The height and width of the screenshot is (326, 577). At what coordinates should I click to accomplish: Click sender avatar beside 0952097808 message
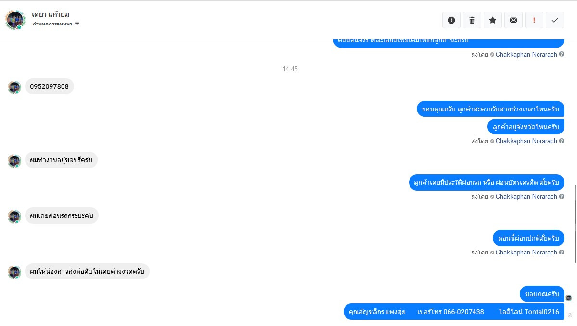coord(14,87)
